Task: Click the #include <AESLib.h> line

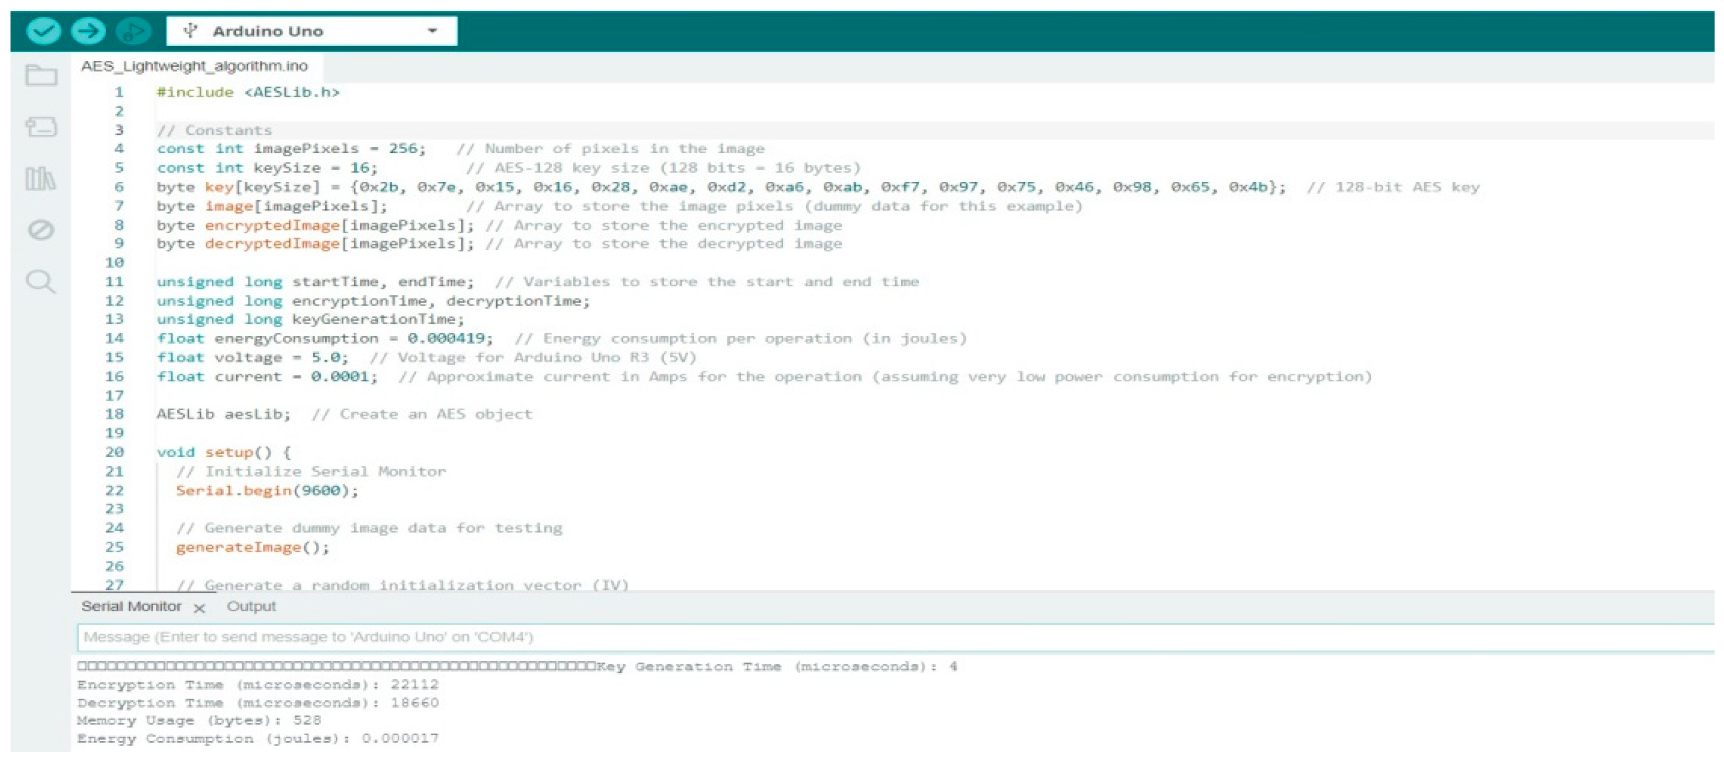Action: pos(248,92)
